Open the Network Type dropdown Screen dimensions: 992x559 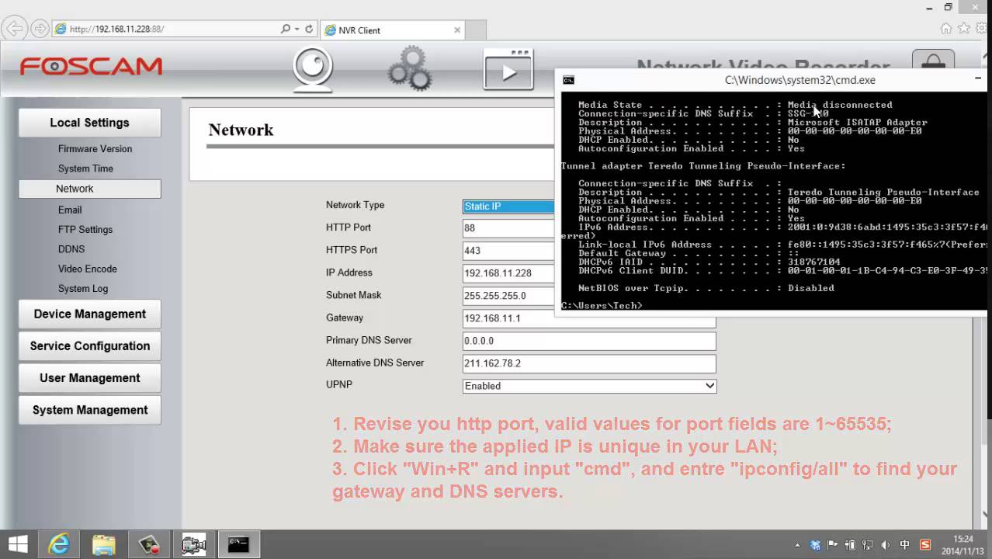point(508,206)
